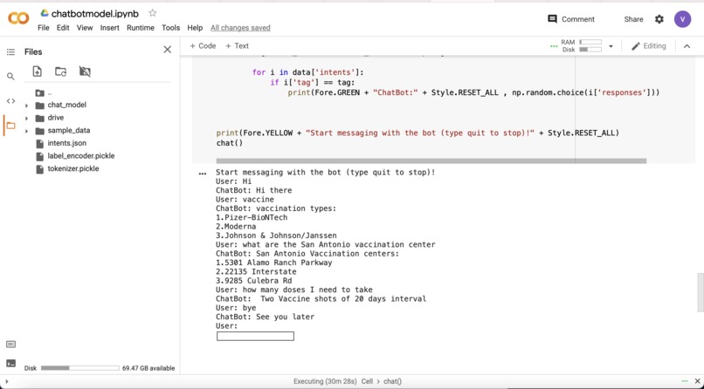
Task: Open the Comment button
Action: pos(571,19)
